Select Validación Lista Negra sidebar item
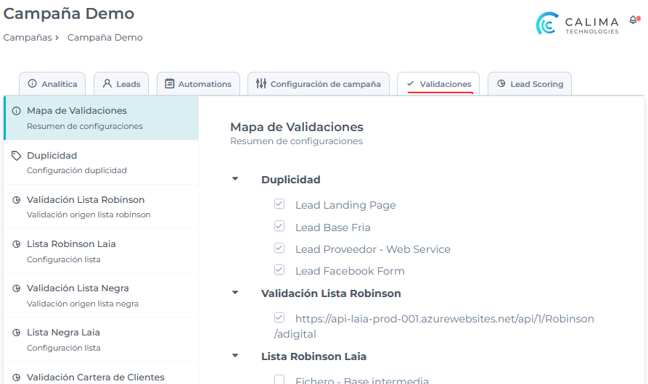648x384 pixels. (x=78, y=288)
